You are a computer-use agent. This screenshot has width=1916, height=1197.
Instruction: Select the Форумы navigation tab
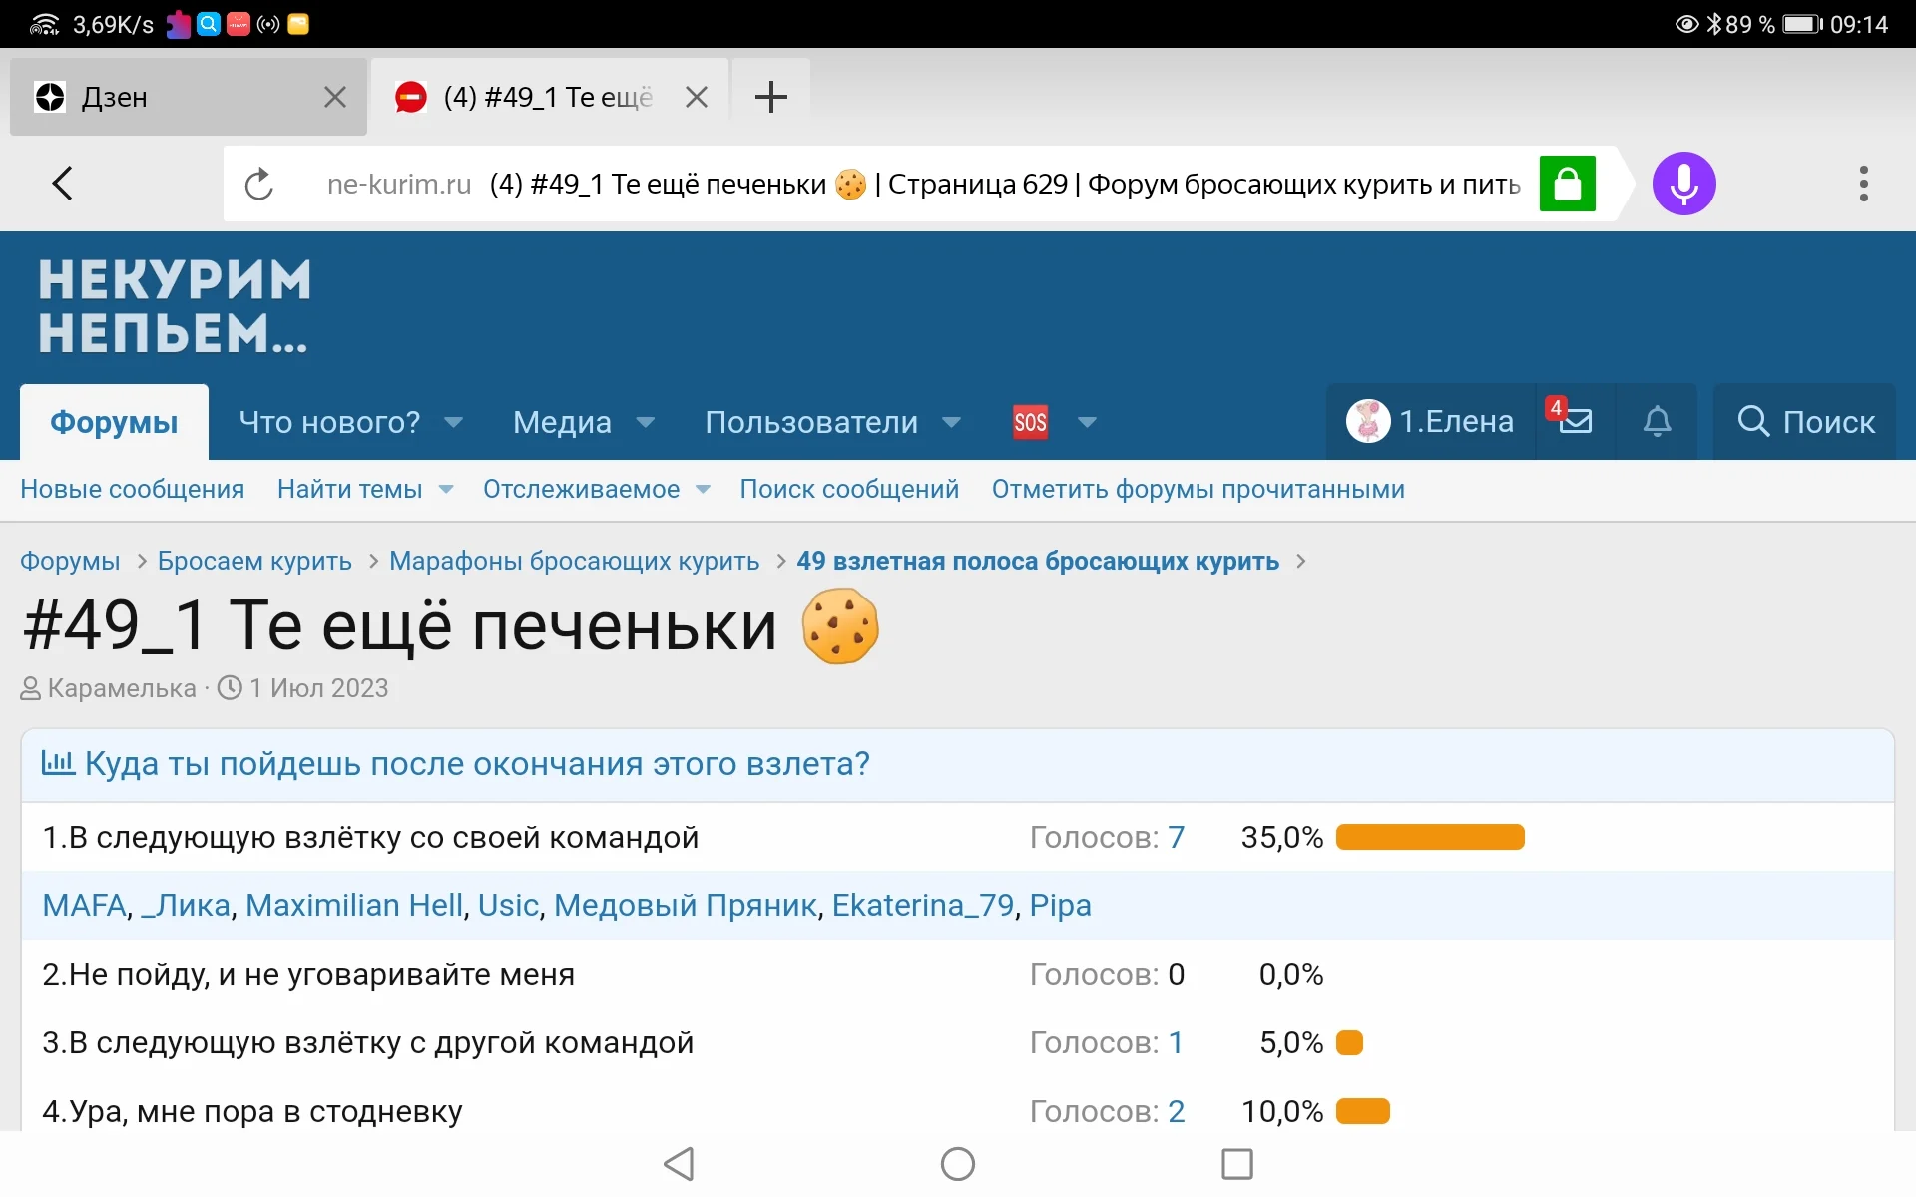click(114, 422)
